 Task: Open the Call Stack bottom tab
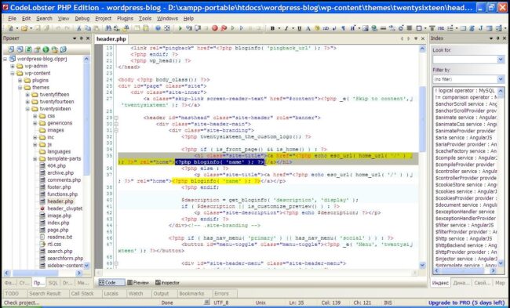coord(82,293)
